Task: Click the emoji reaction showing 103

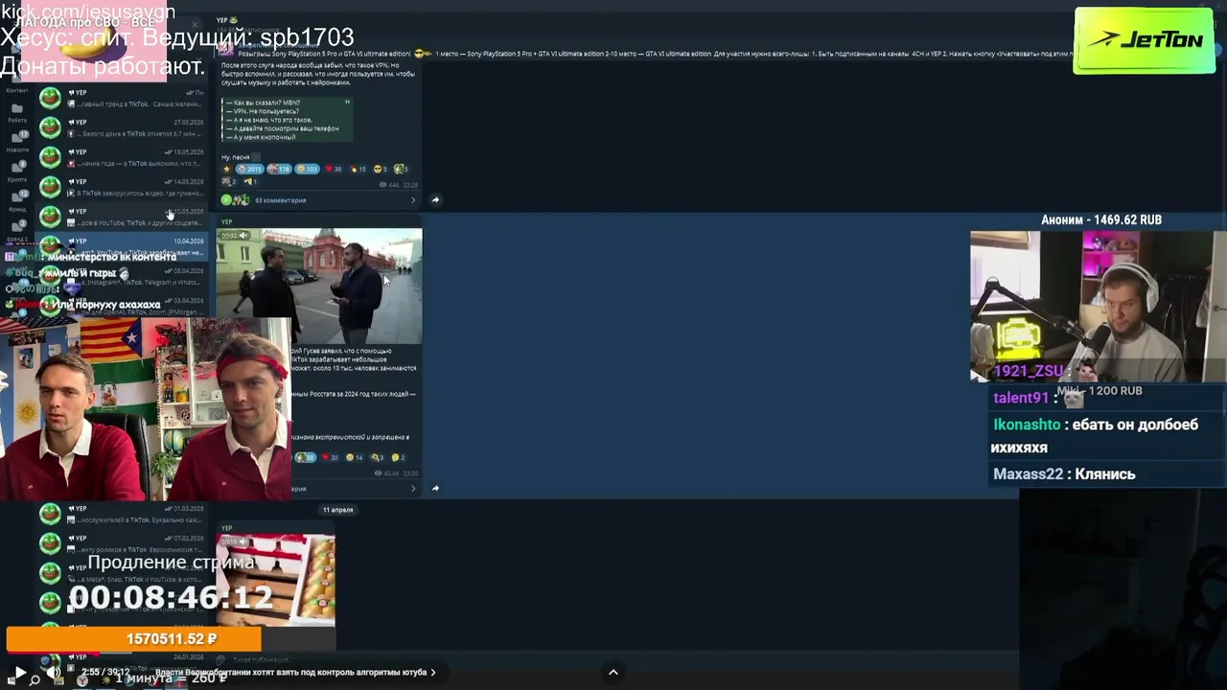Action: point(307,170)
